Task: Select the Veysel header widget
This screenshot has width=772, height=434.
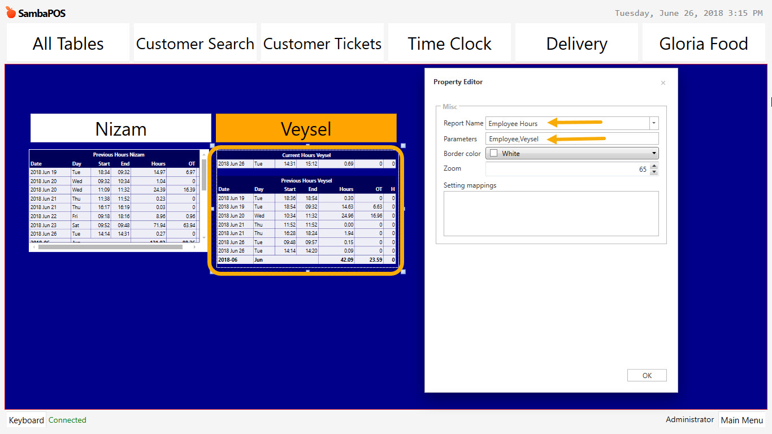Action: [x=306, y=128]
